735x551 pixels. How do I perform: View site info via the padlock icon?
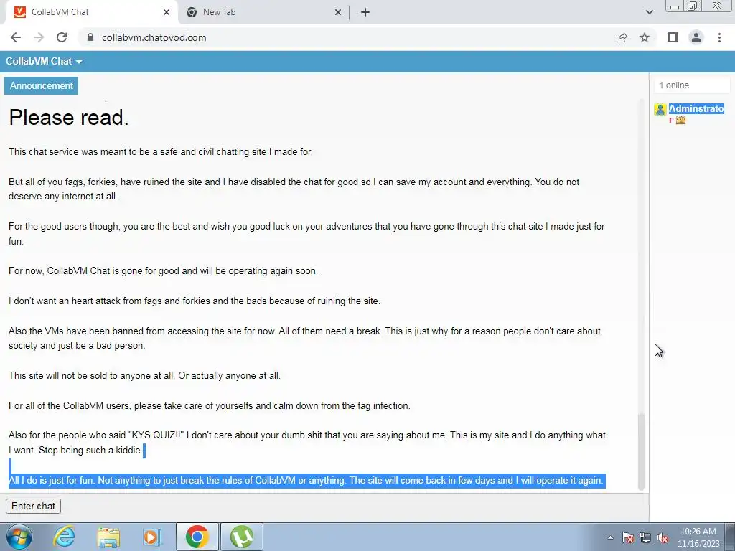pos(90,37)
